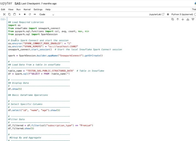Select the cell prompt [1]:
The image size is (196, 141).
(x=3, y=19)
